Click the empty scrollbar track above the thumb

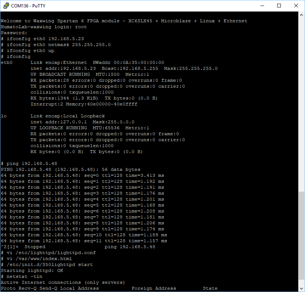[301, 104]
